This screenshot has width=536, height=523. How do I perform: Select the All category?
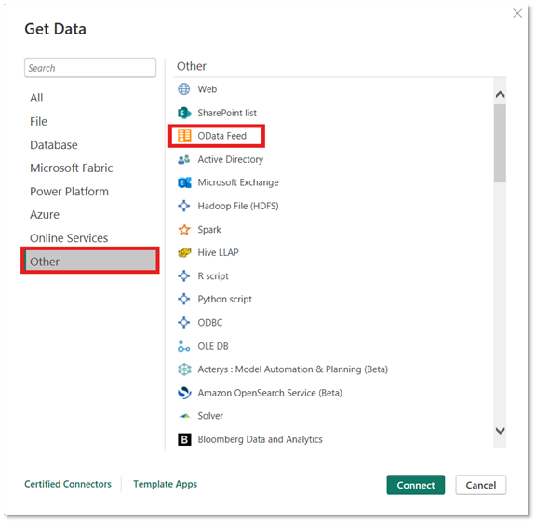[36, 98]
